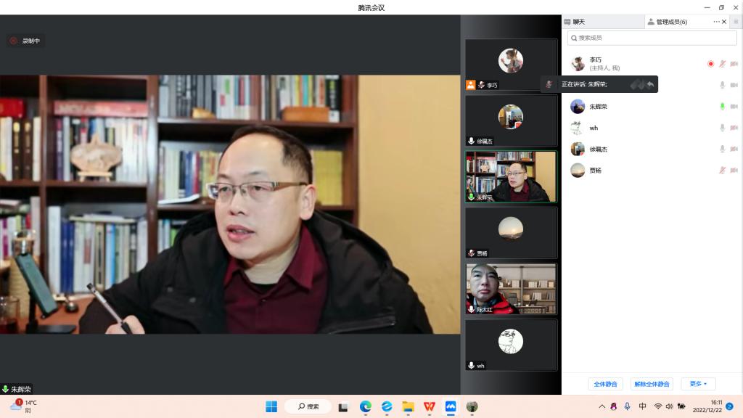Click the 全体静音 mute-all button
This screenshot has height=418, width=743.
coord(606,384)
